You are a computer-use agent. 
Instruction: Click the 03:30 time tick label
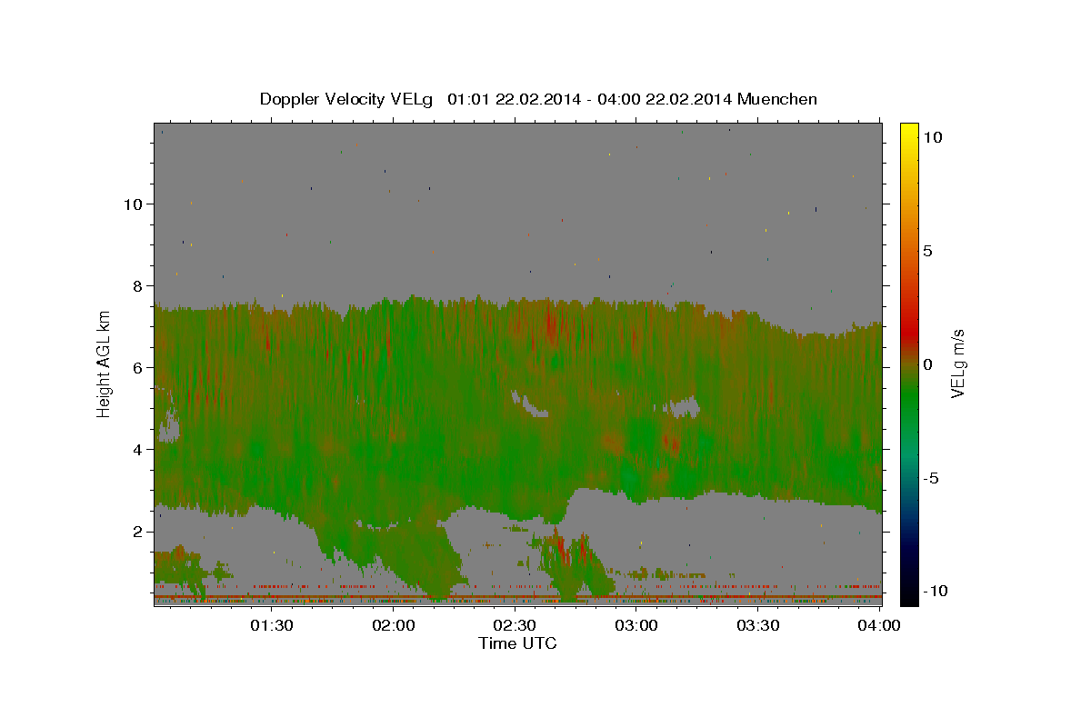pos(758,625)
